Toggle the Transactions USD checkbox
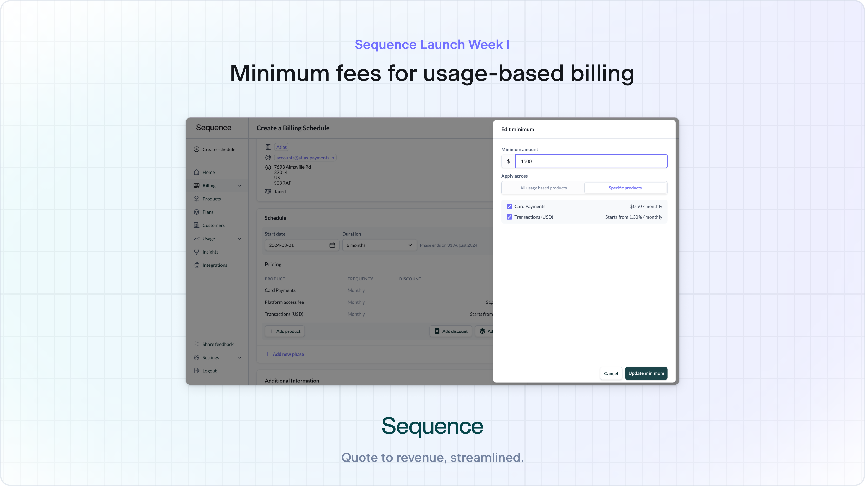The width and height of the screenshot is (865, 486). [x=509, y=216]
